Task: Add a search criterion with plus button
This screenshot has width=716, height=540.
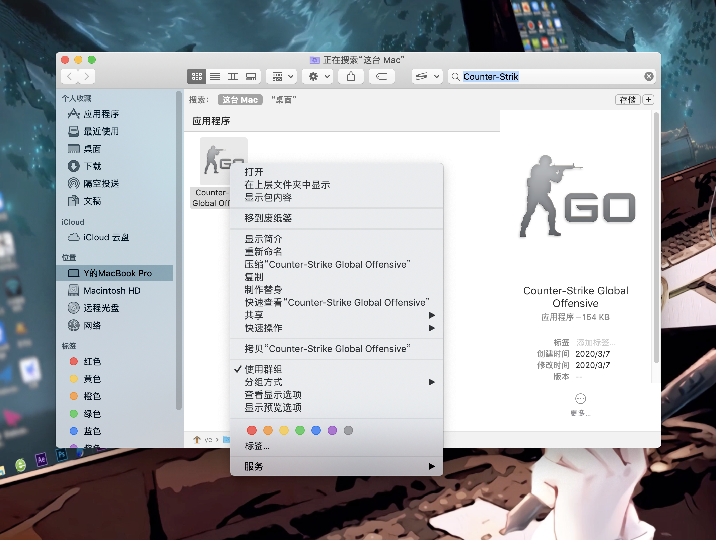Action: click(648, 100)
